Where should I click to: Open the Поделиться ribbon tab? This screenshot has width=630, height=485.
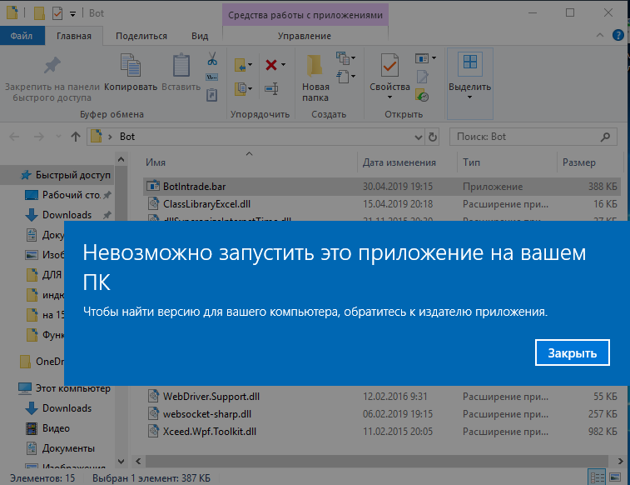(141, 36)
